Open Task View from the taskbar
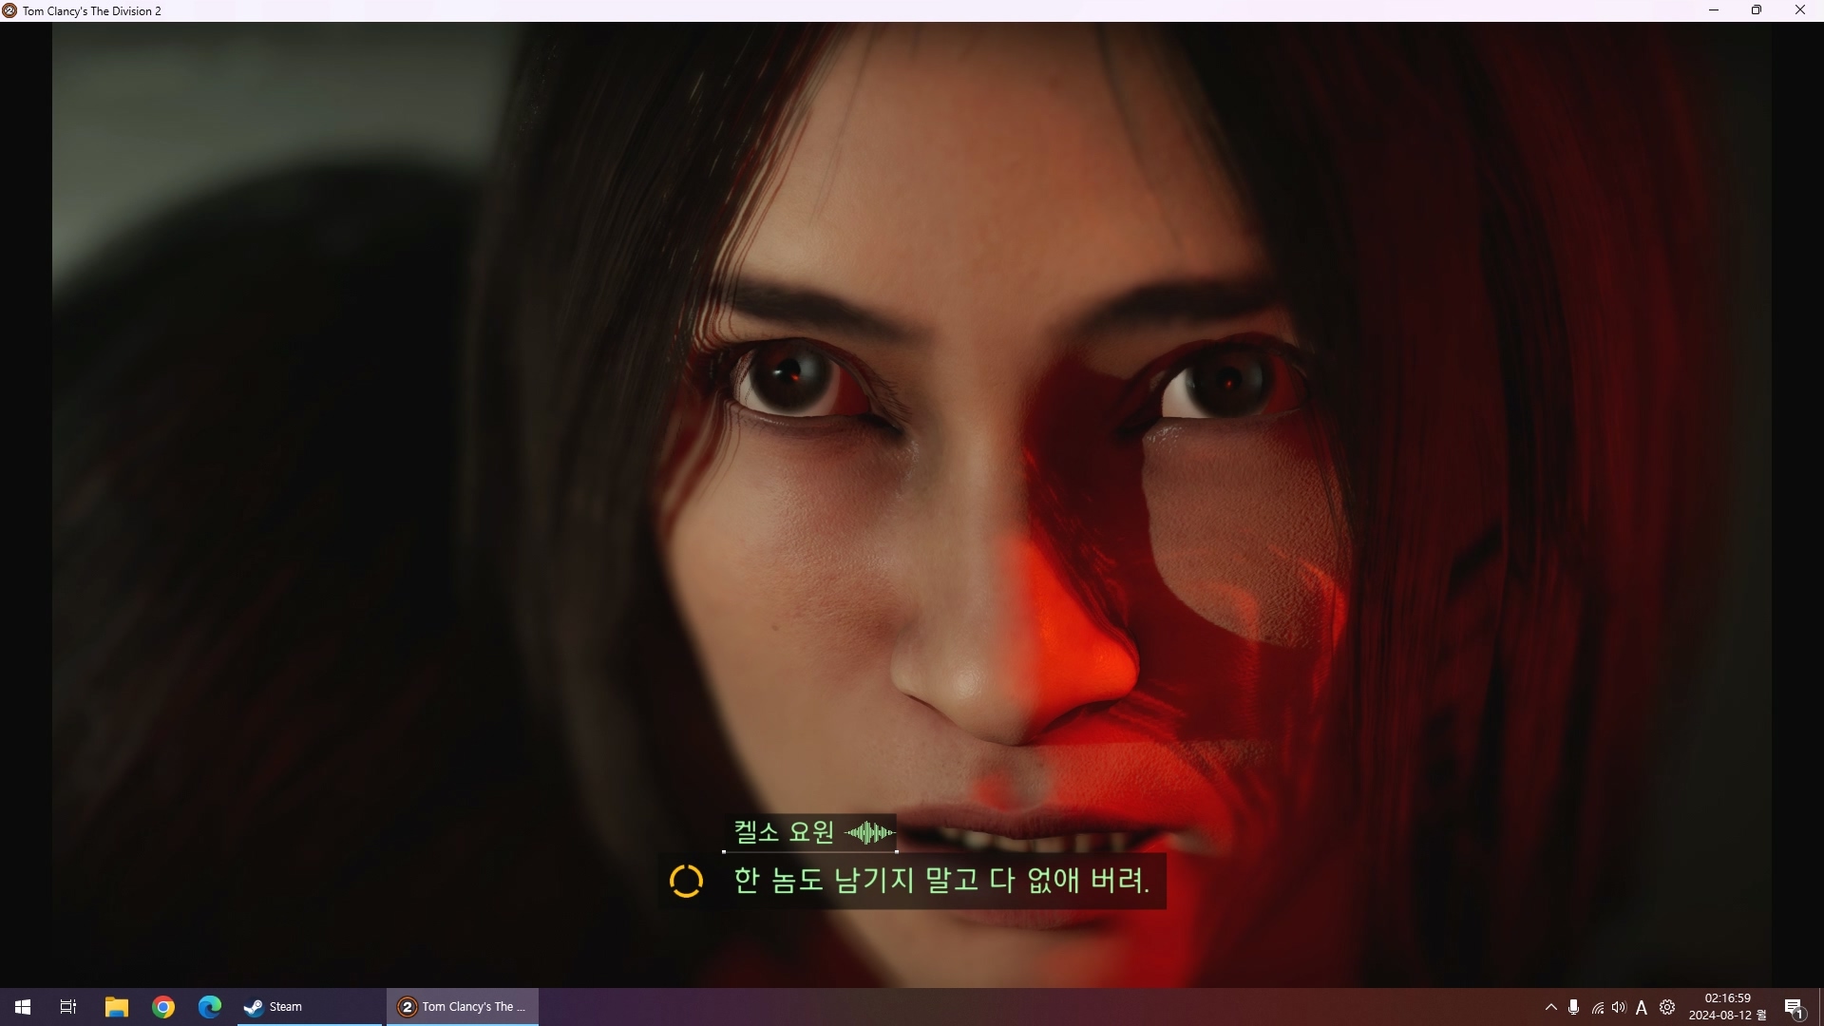 pyautogui.click(x=68, y=1007)
